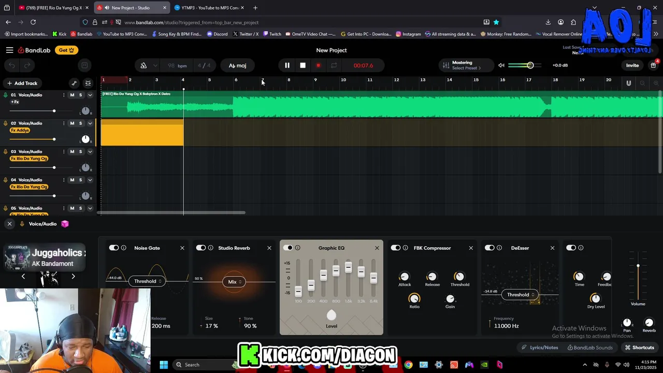Open the Noise Gate Threshold dropdown
This screenshot has height=373, width=663.
pos(147,281)
